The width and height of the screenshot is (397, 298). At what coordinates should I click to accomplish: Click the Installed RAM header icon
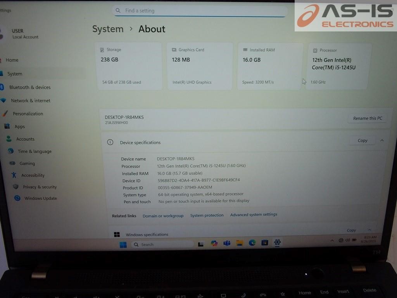[245, 50]
